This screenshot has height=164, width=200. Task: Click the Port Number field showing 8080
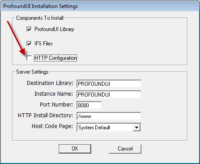(x=89, y=105)
